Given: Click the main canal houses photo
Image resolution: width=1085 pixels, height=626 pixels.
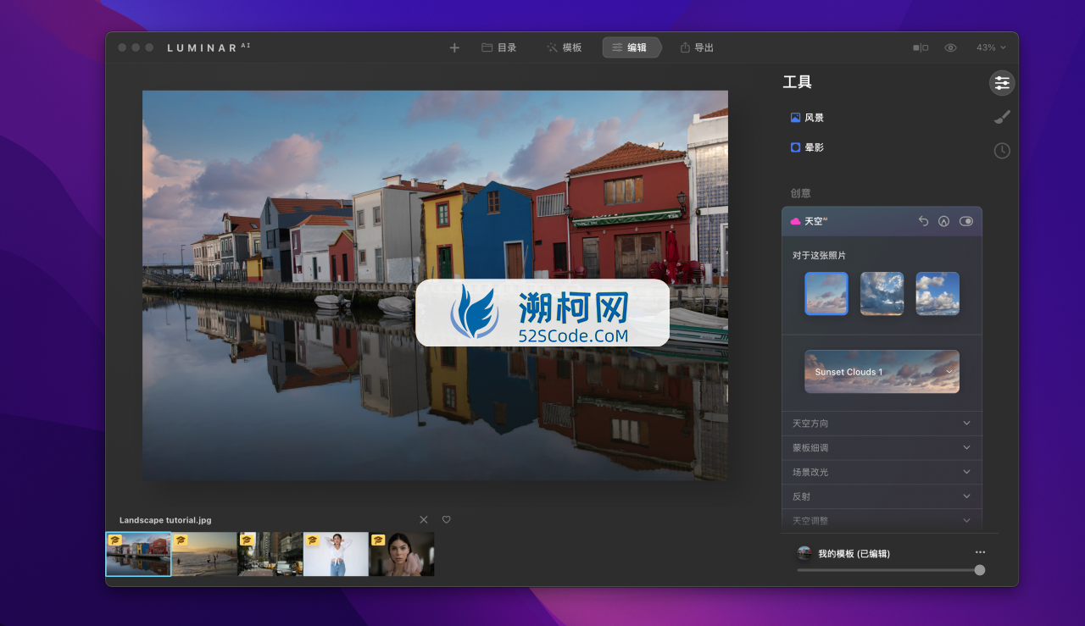Looking at the screenshot, I should (435, 285).
